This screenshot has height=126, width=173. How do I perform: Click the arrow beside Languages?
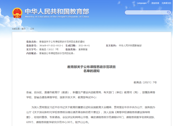coord(148,3)
